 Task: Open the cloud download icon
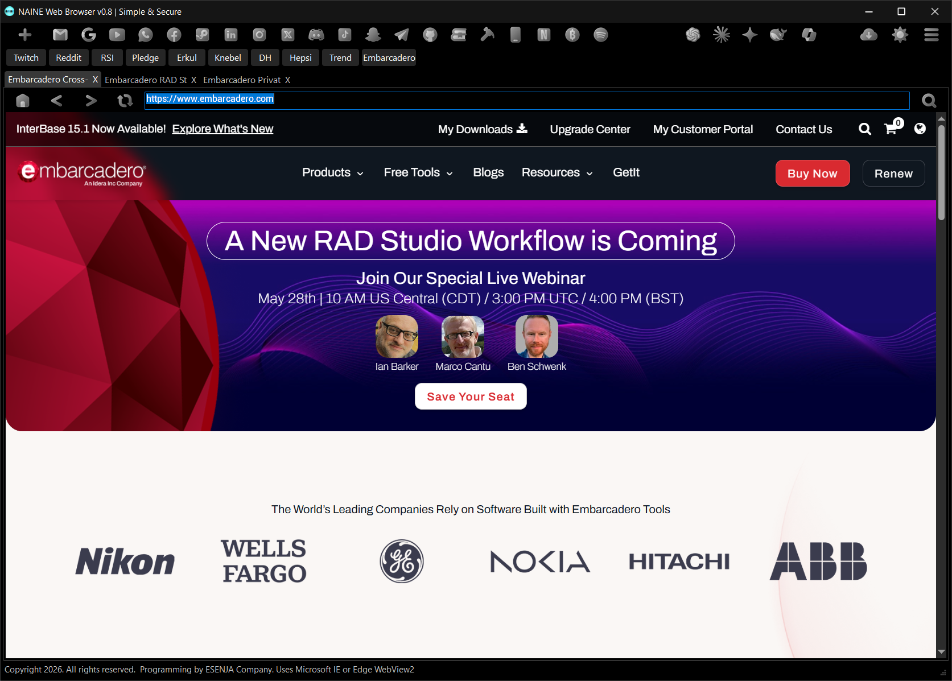(x=869, y=35)
